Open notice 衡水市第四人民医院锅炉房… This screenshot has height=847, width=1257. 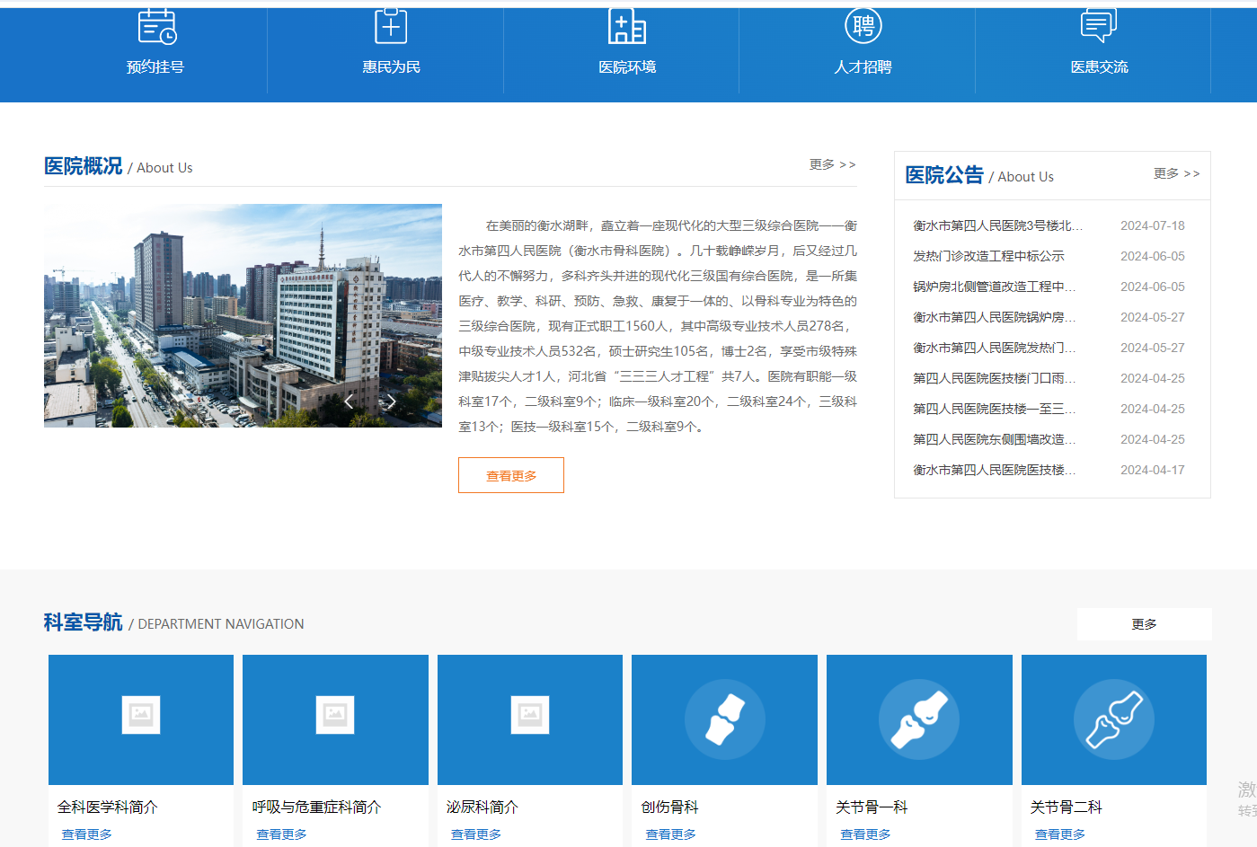coord(995,317)
